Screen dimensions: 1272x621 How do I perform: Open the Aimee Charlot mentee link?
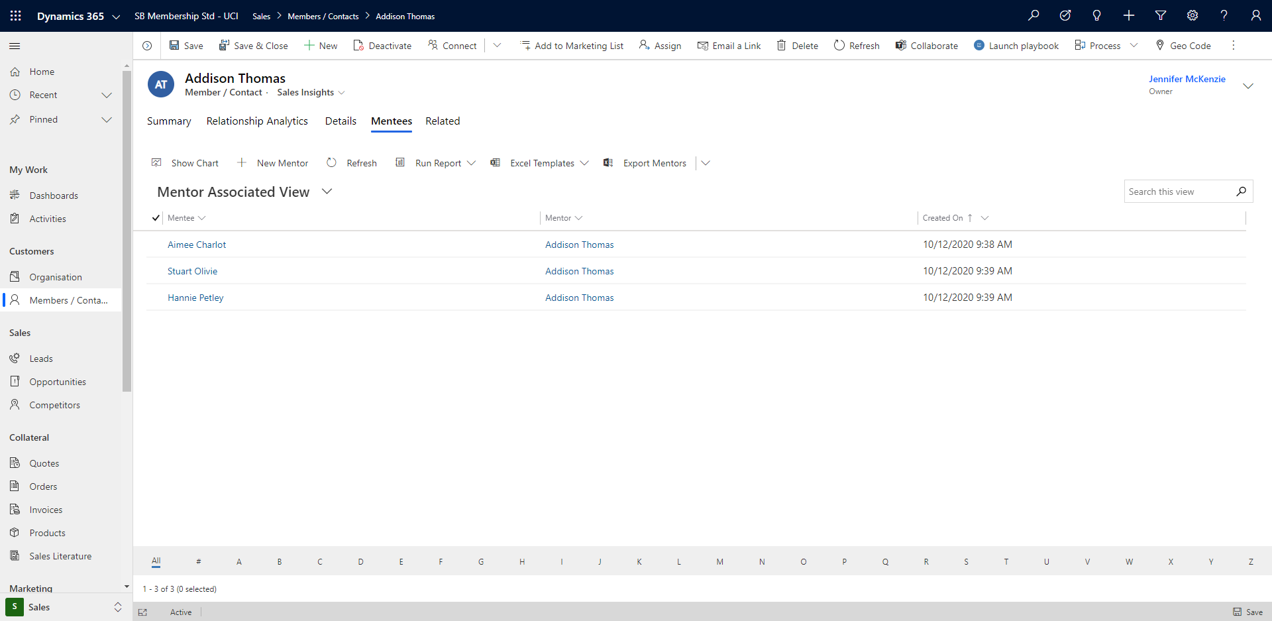click(x=197, y=245)
